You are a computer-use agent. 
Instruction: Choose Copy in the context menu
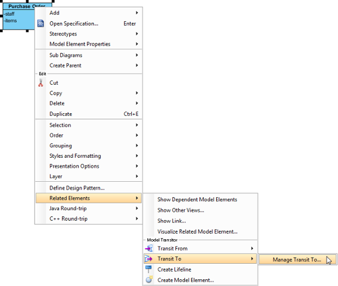coord(89,93)
